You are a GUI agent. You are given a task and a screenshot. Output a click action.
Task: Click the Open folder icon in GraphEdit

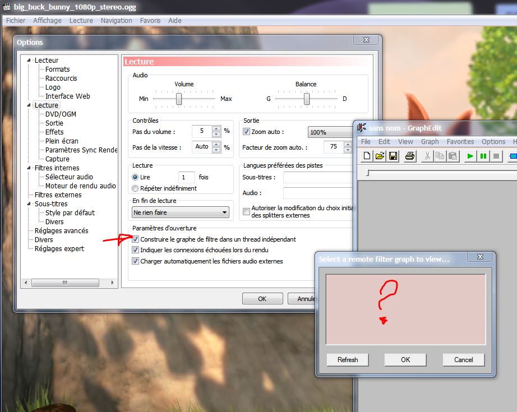pyautogui.click(x=380, y=156)
